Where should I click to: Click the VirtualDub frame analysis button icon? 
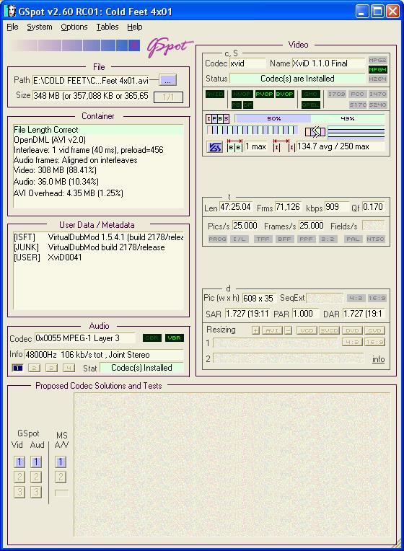214,147
